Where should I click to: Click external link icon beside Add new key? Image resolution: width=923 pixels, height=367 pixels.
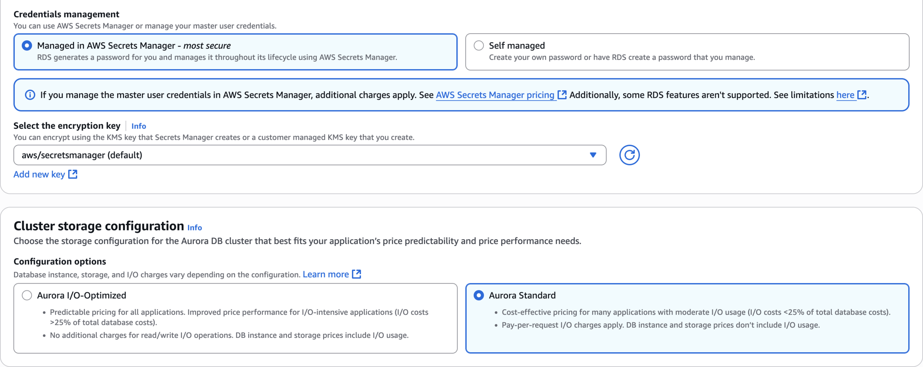pyautogui.click(x=73, y=174)
